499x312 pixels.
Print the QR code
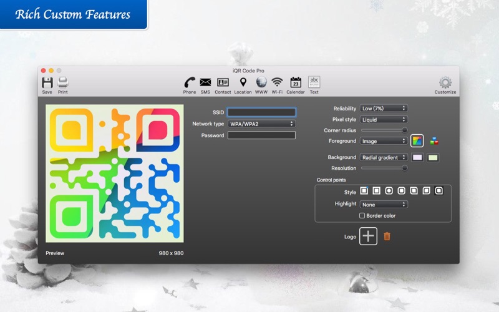(x=63, y=85)
